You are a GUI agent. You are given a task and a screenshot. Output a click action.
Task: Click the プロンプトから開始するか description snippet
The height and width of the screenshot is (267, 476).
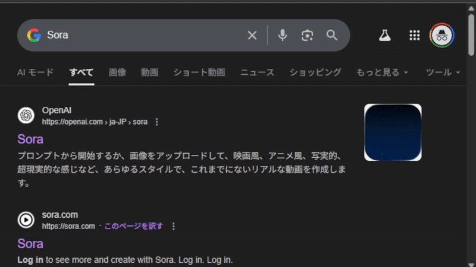pyautogui.click(x=181, y=170)
